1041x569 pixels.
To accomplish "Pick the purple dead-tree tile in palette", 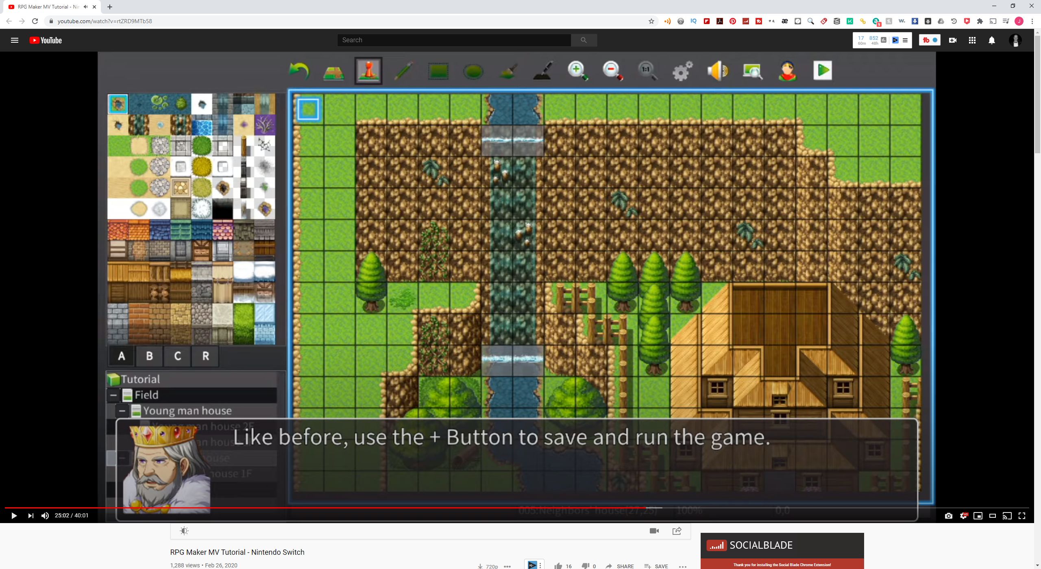I will 265,124.
